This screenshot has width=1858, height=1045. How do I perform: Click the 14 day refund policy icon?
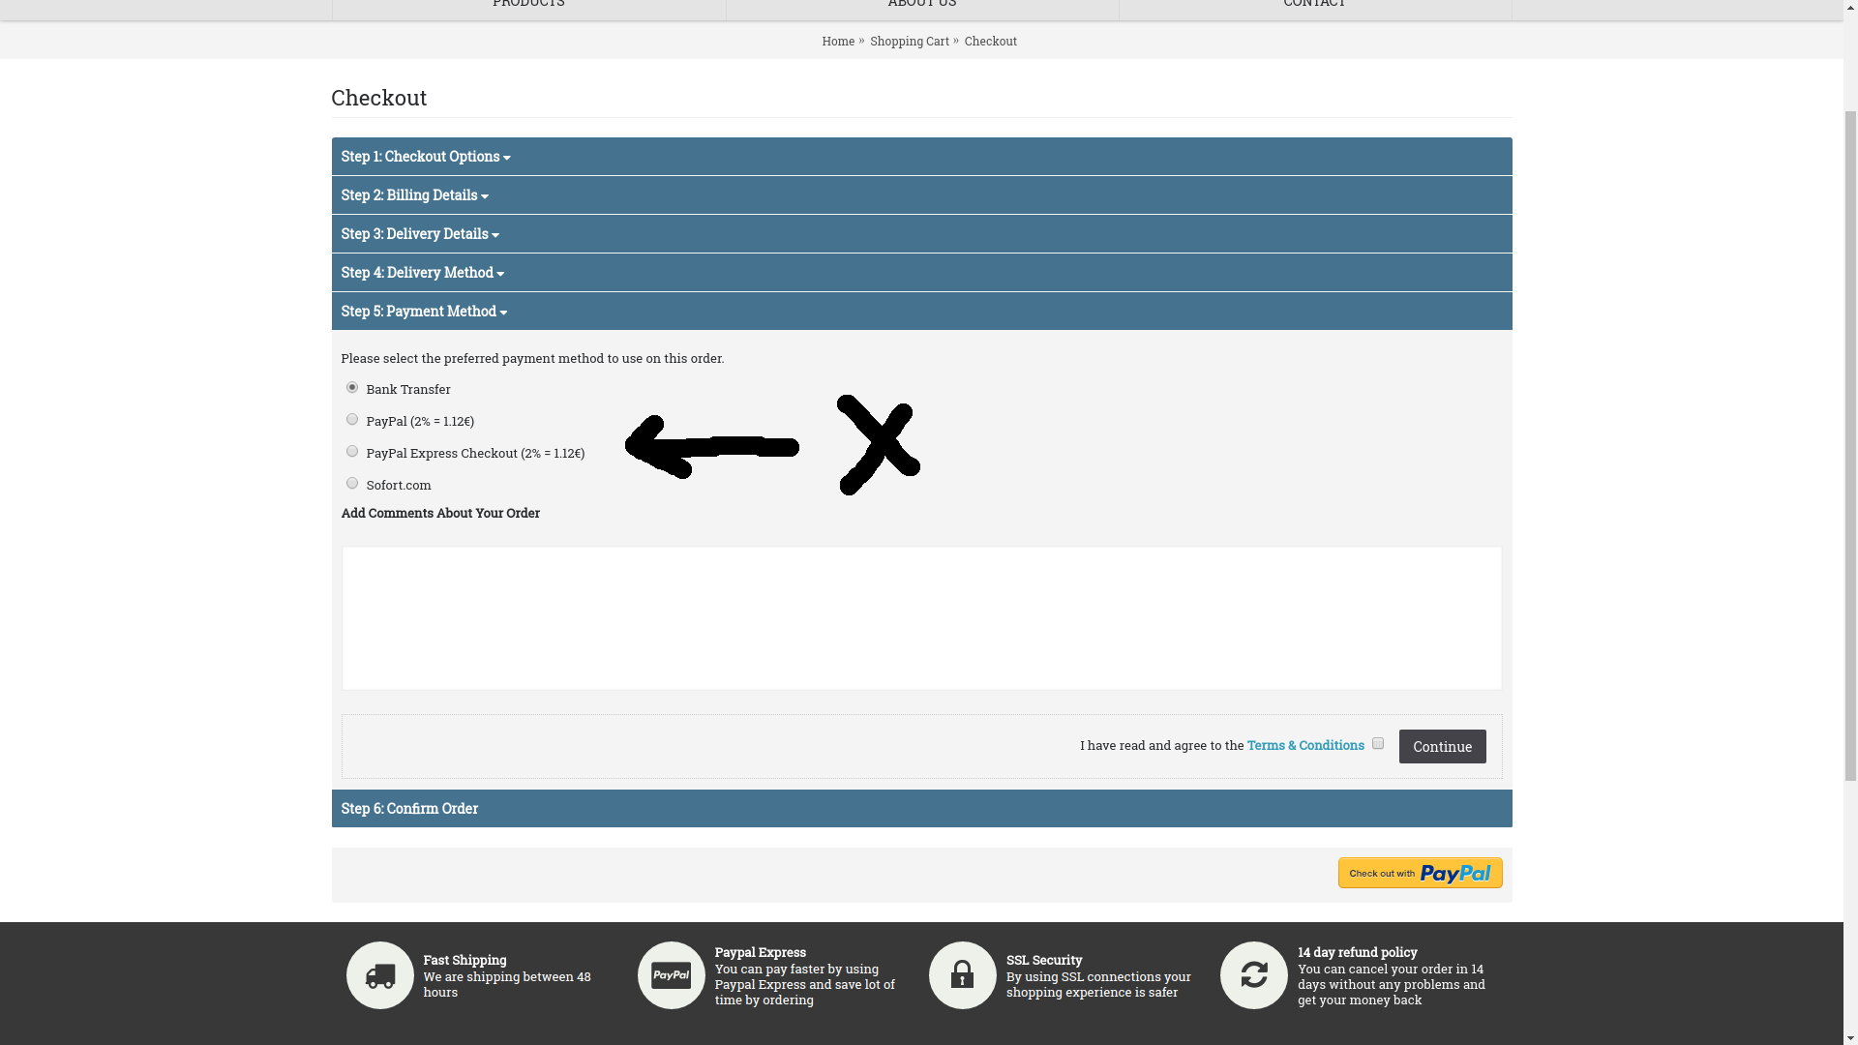[1253, 974]
